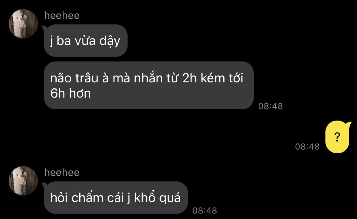
Task: Click the word 'chấm' in the last message
Action: 87,198
